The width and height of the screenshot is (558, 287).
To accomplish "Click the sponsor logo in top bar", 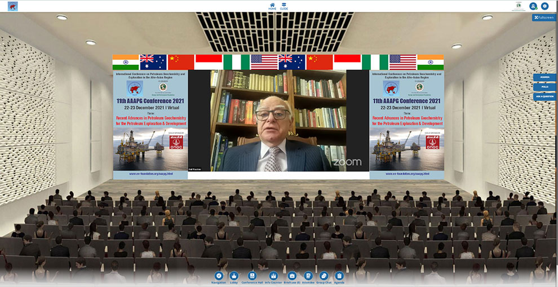I will coord(519,6).
